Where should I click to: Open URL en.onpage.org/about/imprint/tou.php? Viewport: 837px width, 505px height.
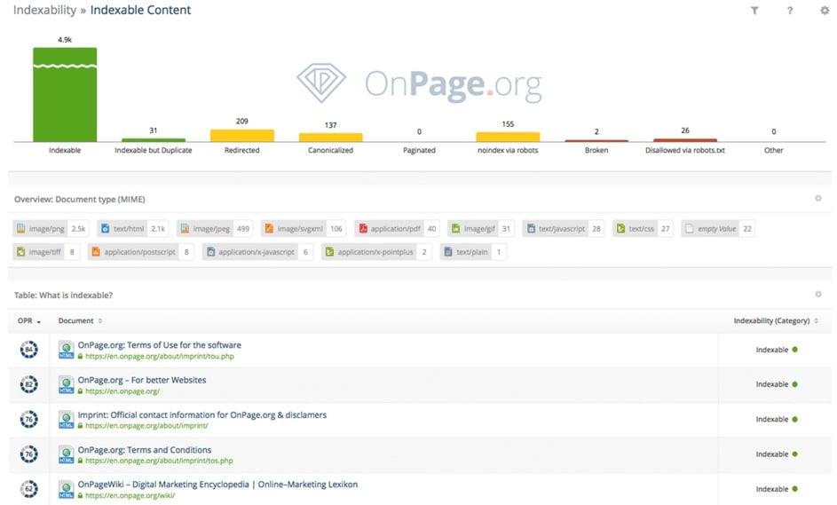click(x=159, y=357)
